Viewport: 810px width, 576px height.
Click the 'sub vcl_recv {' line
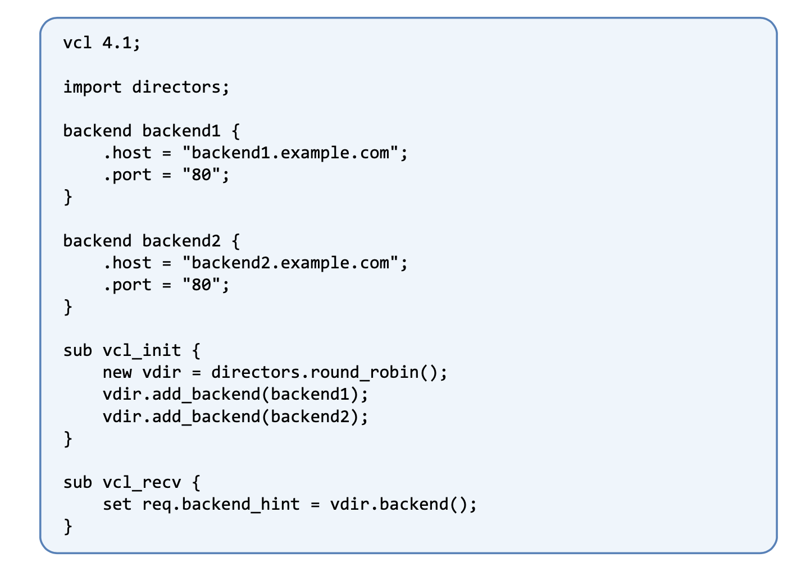[x=131, y=483]
